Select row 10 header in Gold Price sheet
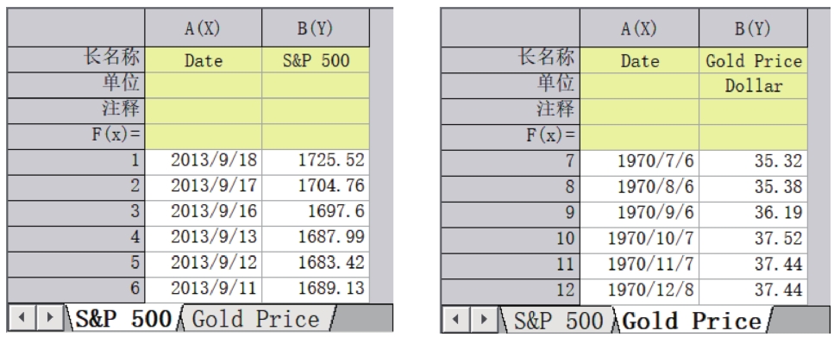The width and height of the screenshot is (834, 337). coord(511,238)
